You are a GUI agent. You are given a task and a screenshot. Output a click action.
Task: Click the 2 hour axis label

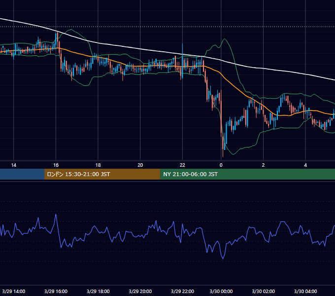coord(263,165)
